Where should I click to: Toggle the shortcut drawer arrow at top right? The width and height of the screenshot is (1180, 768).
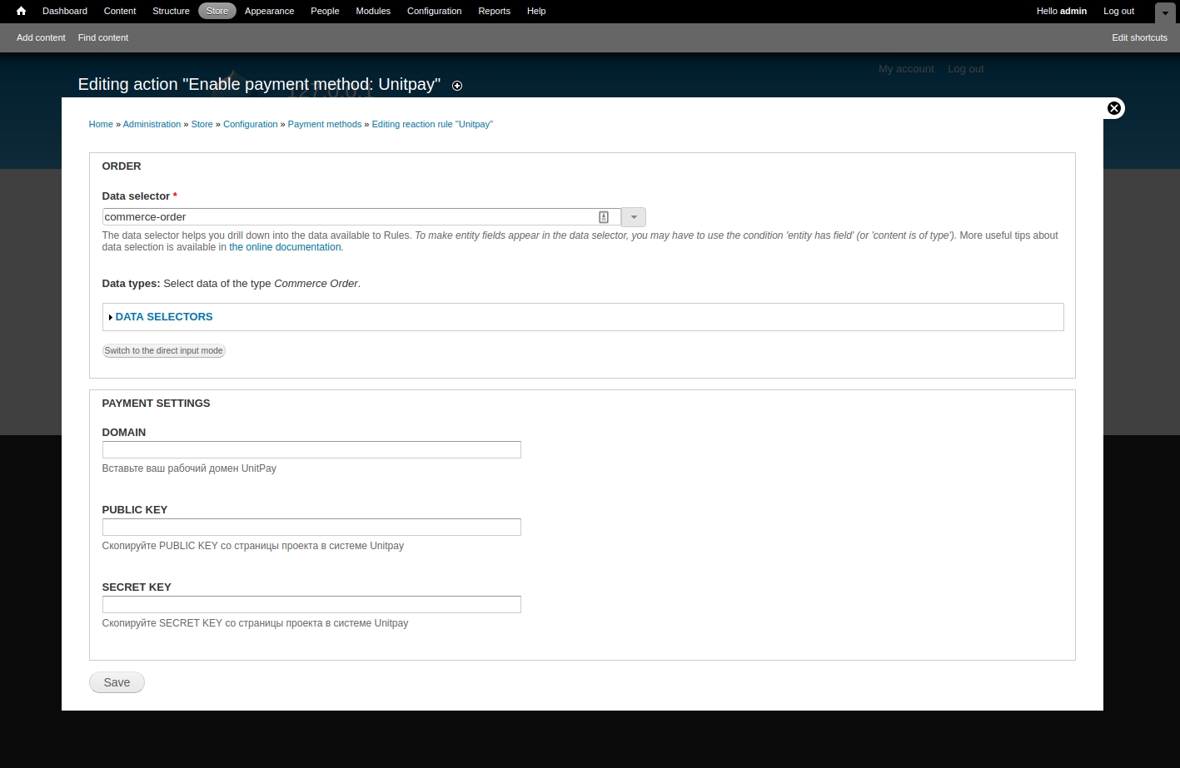tap(1165, 12)
